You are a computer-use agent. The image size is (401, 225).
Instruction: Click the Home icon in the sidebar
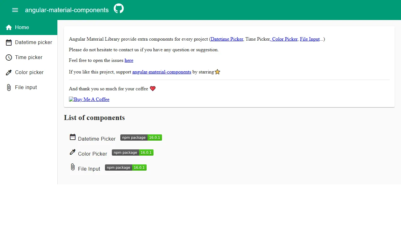click(x=9, y=27)
